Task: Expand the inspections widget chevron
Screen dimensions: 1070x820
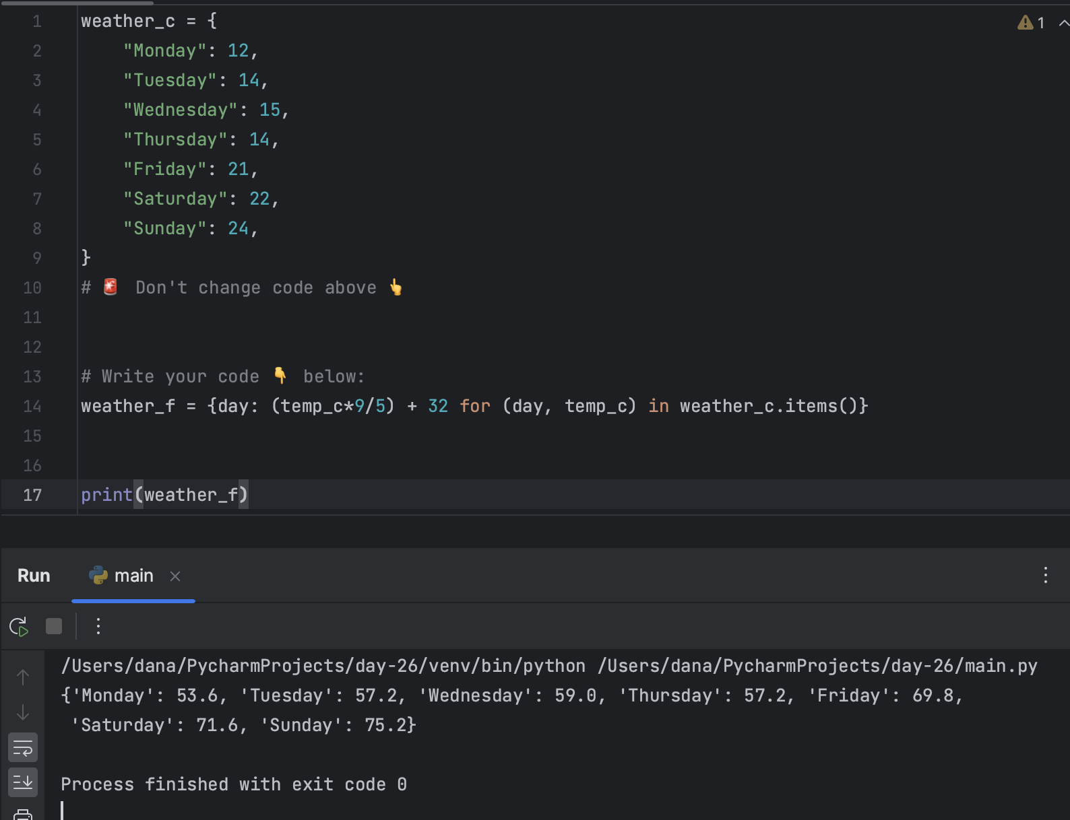Action: (x=1063, y=23)
